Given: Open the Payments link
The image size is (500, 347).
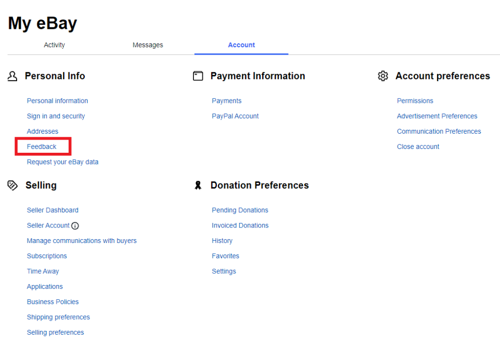Looking at the screenshot, I should [227, 101].
